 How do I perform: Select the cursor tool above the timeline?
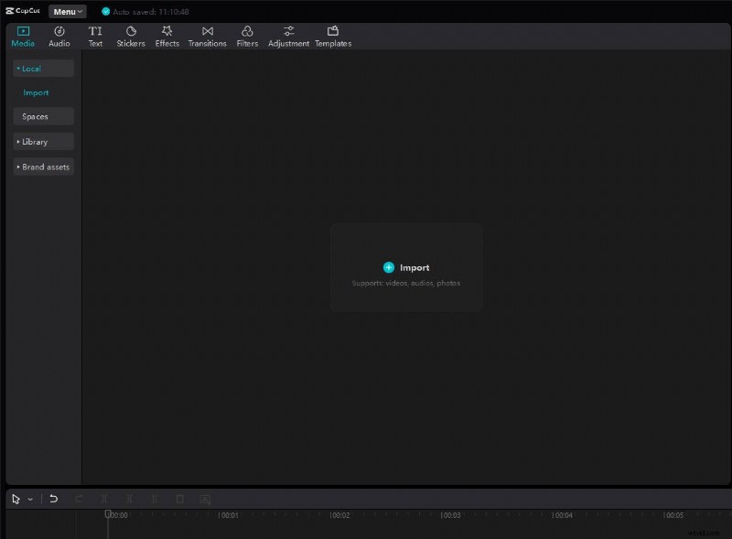tap(15, 499)
